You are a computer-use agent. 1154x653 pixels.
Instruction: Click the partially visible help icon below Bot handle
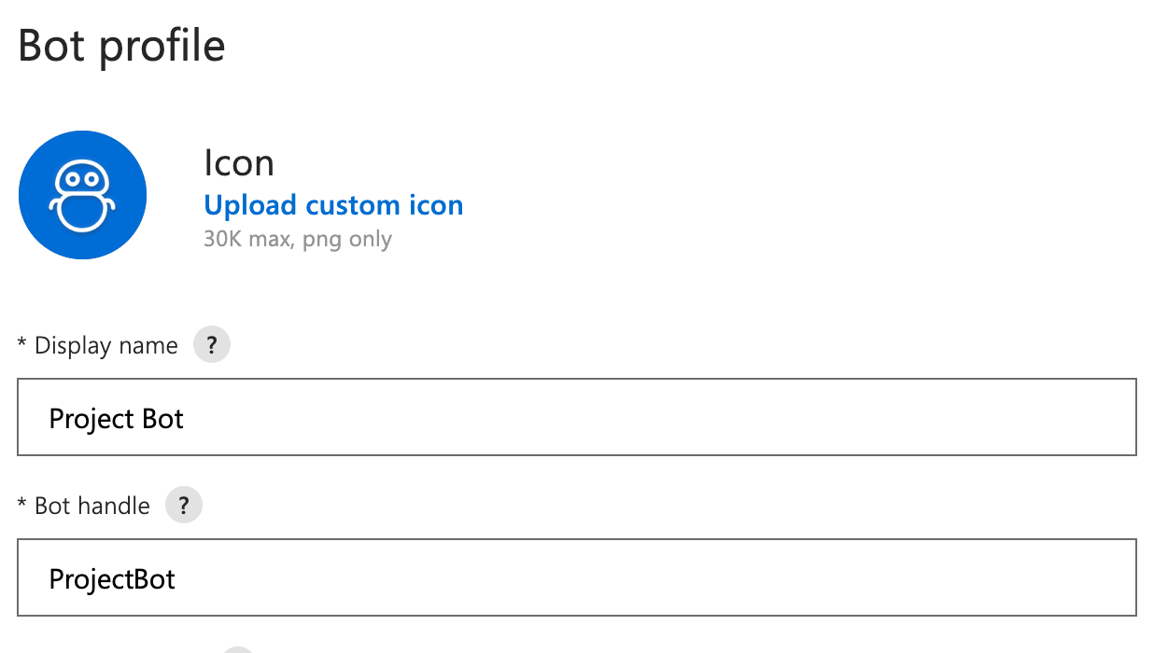point(239,649)
